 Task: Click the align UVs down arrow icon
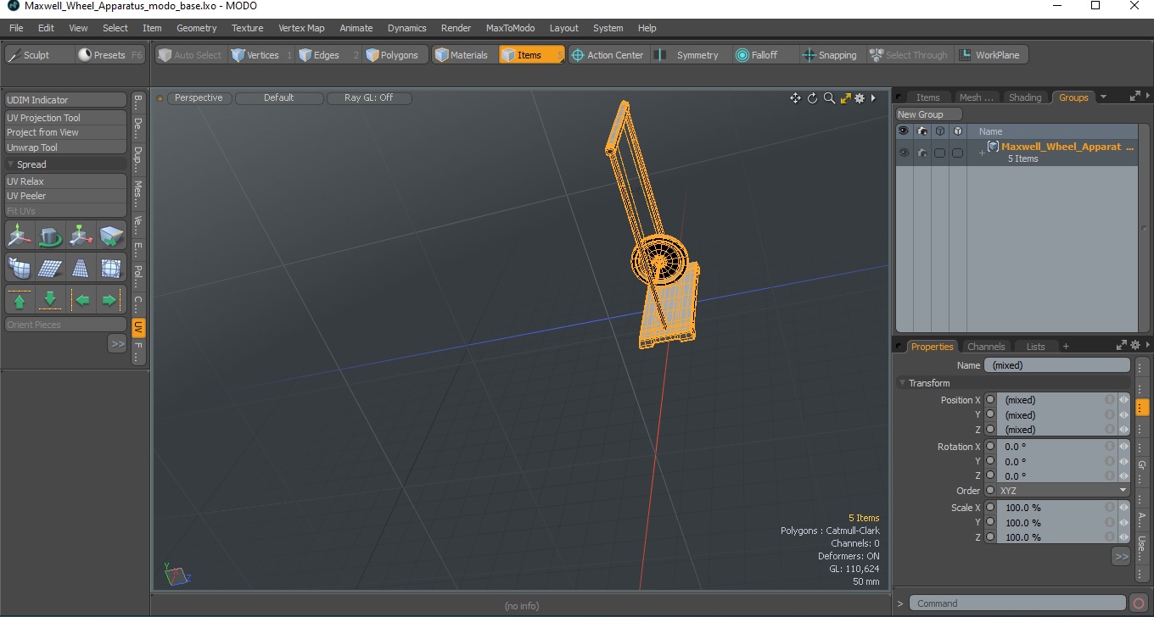pyautogui.click(x=50, y=299)
